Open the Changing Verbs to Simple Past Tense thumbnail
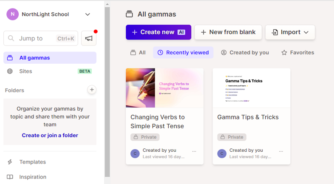Screen dimensions: 334x184 pos(164,88)
